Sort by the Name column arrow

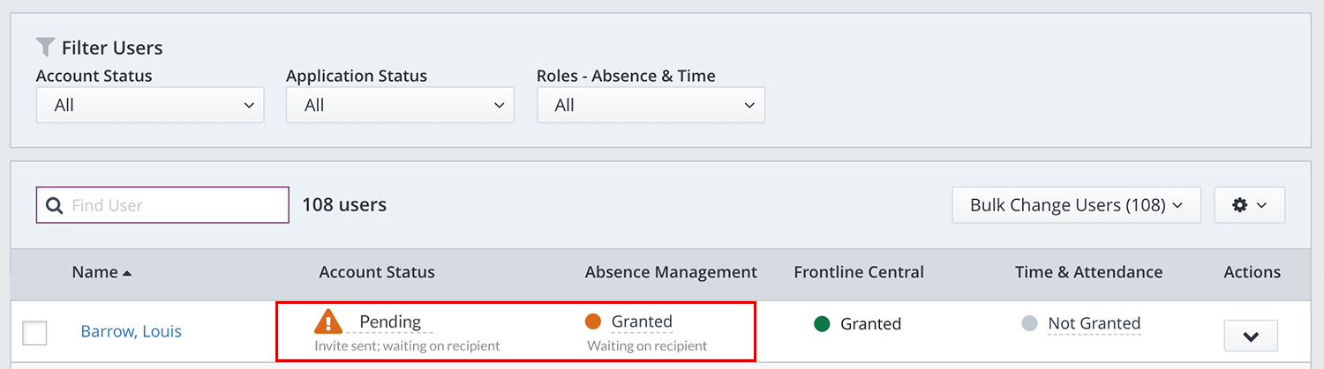tap(127, 273)
